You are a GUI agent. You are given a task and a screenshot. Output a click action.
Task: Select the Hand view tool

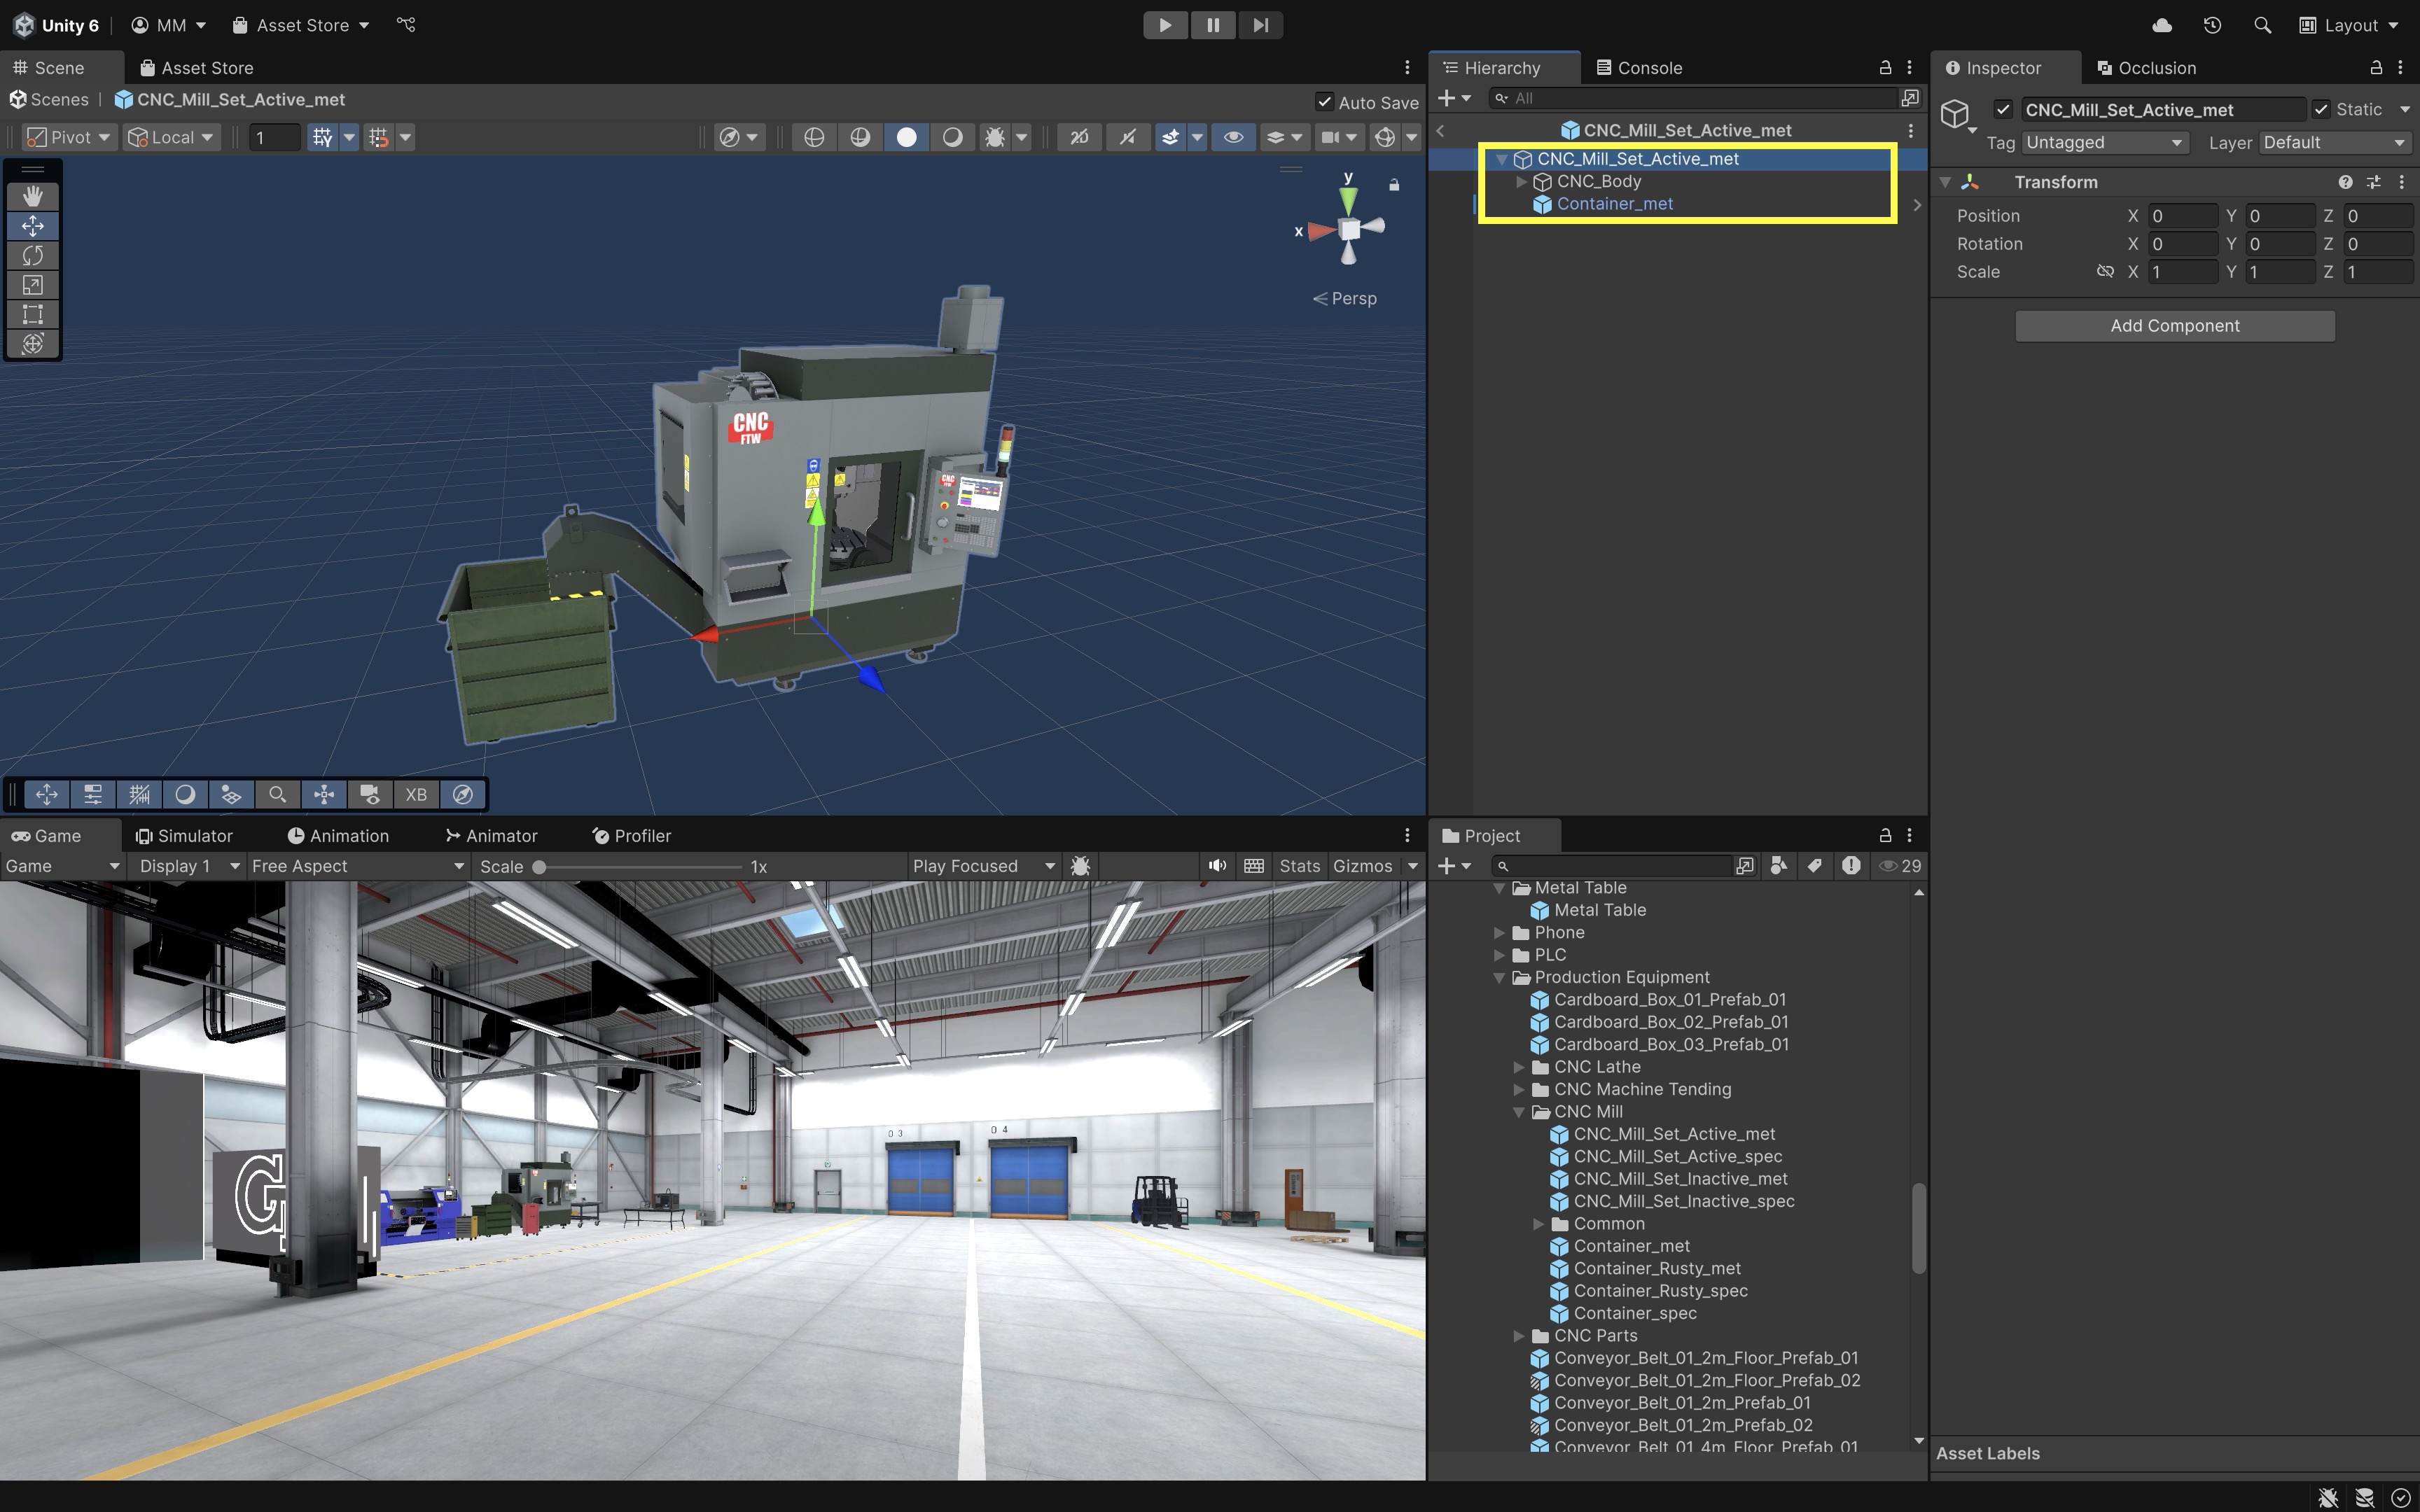pos(32,196)
